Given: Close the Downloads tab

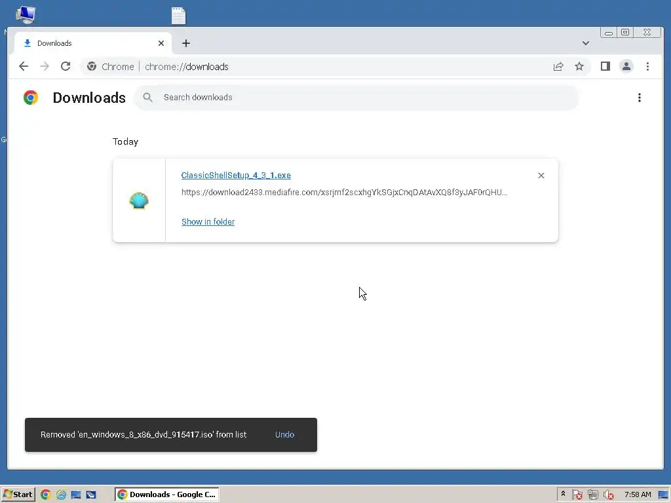Looking at the screenshot, I should click(x=161, y=43).
